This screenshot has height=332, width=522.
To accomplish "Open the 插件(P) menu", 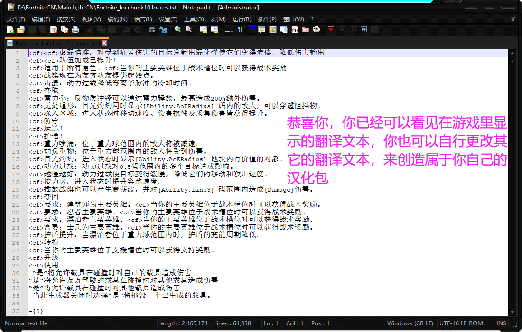I will tap(267, 19).
